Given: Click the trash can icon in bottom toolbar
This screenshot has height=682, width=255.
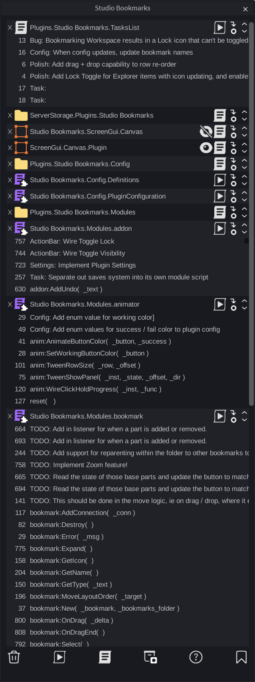Looking at the screenshot, I should pos(14,657).
